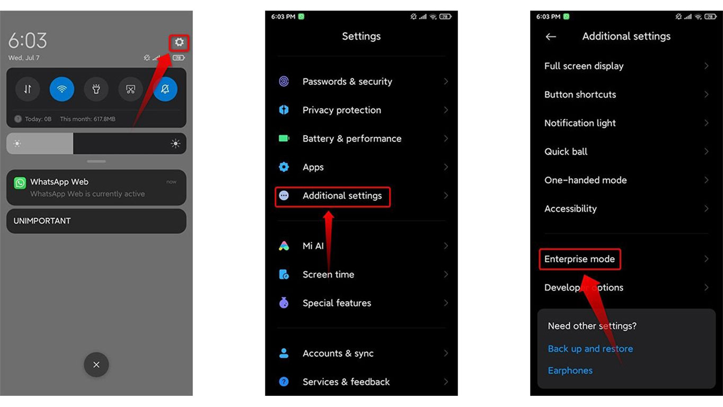723x407 pixels.
Task: Turn on the flashlight tile
Action: tap(96, 89)
